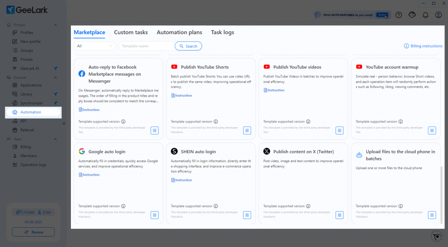Open Library in sidebar
Viewport: 448px width, 247px height.
click(x=26, y=94)
